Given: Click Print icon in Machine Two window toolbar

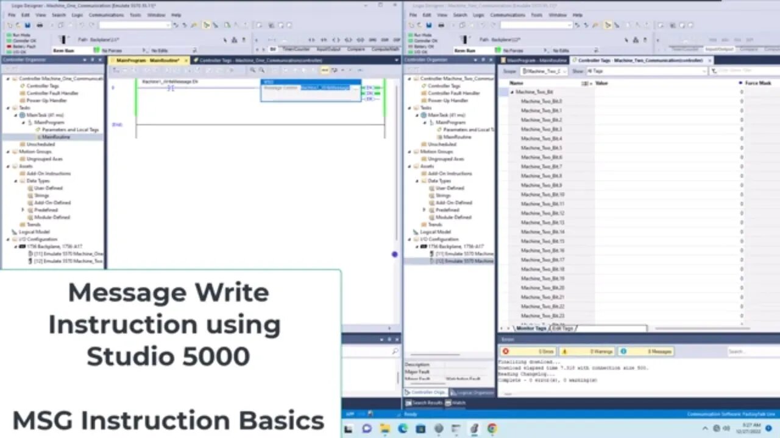Looking at the screenshot, I should point(442,25).
